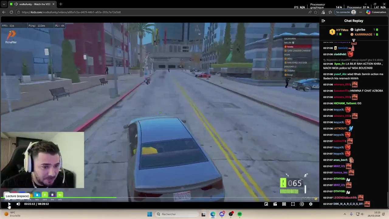Viewport: 389px width, 219px height.
Task: Click username Sasukee17x in chat
Action: [341, 91]
